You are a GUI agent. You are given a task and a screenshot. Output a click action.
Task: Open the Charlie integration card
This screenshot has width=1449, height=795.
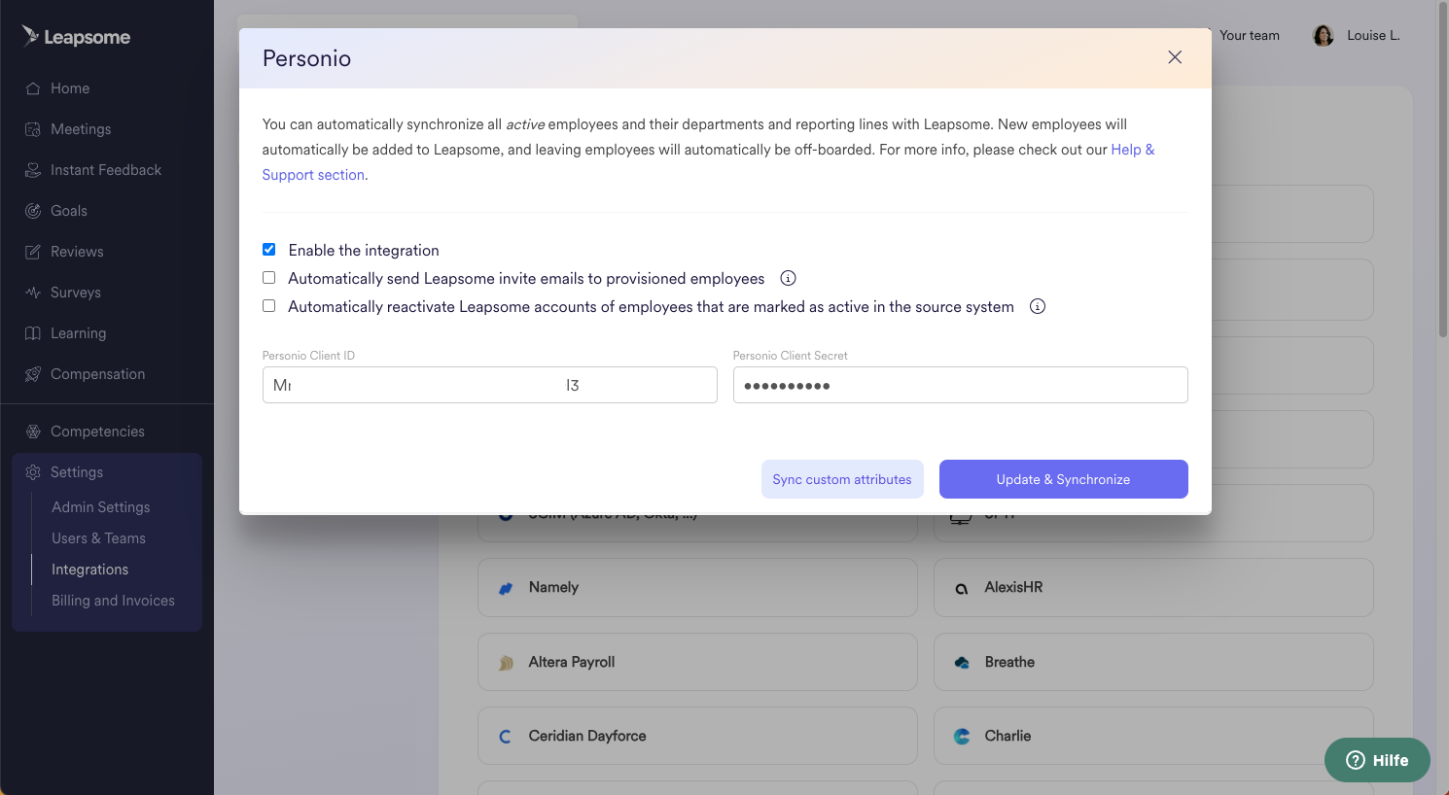point(1153,736)
